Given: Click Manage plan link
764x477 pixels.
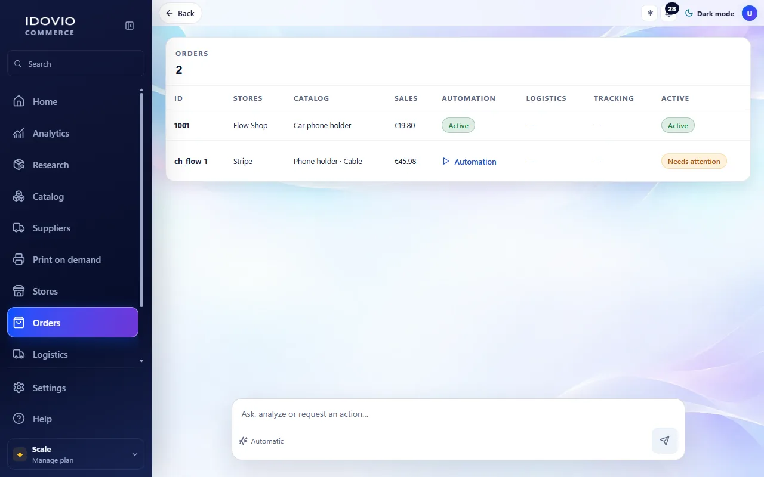Looking at the screenshot, I should pyautogui.click(x=53, y=460).
